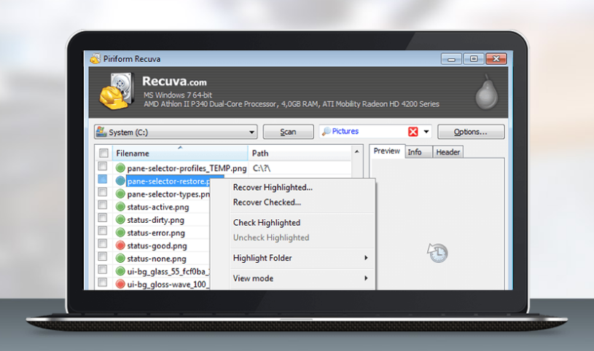Select the status-dirty.png filename
Screen dimensions: 594x351
pyautogui.click(x=156, y=220)
